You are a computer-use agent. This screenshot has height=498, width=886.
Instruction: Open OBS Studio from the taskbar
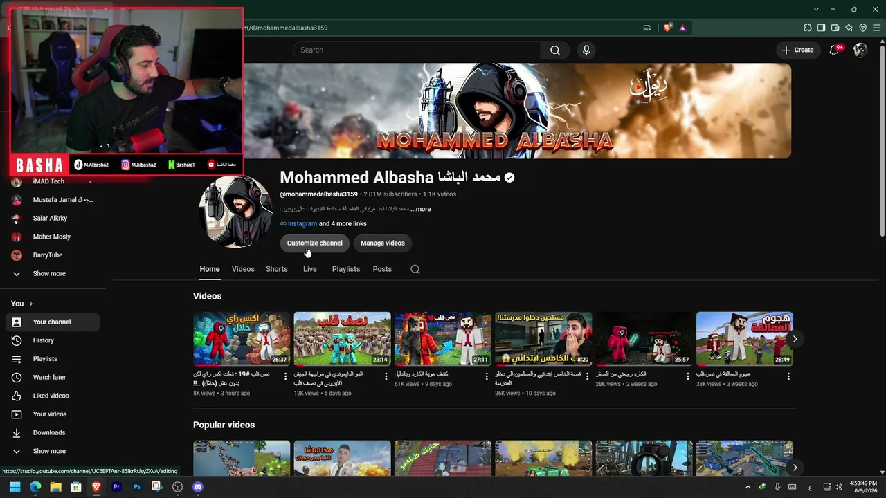[177, 487]
